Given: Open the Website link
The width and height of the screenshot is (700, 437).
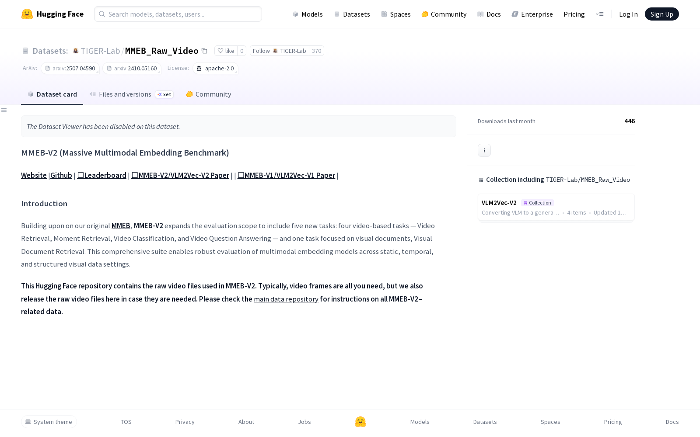Looking at the screenshot, I should click(34, 175).
